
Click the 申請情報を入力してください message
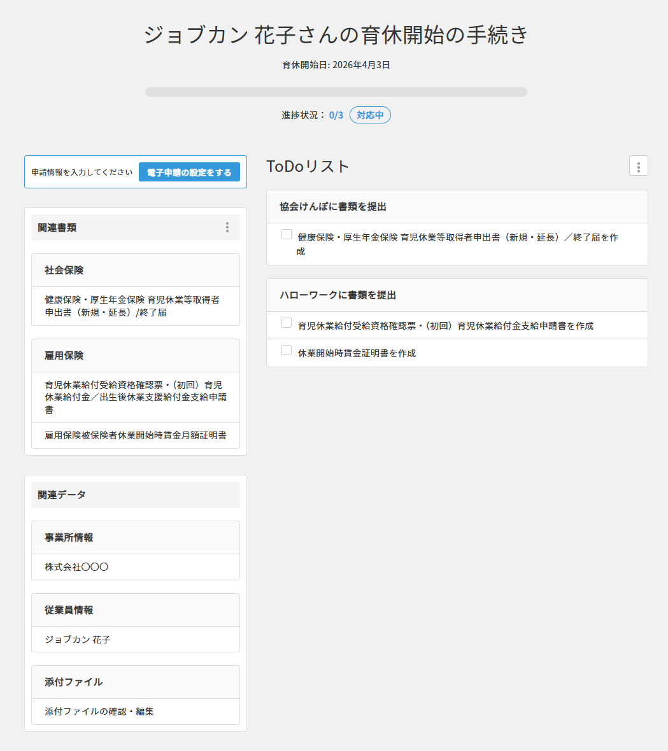click(x=82, y=172)
